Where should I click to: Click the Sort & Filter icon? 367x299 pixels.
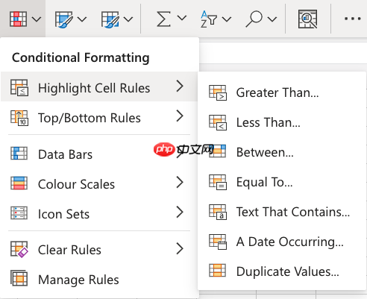click(x=209, y=19)
